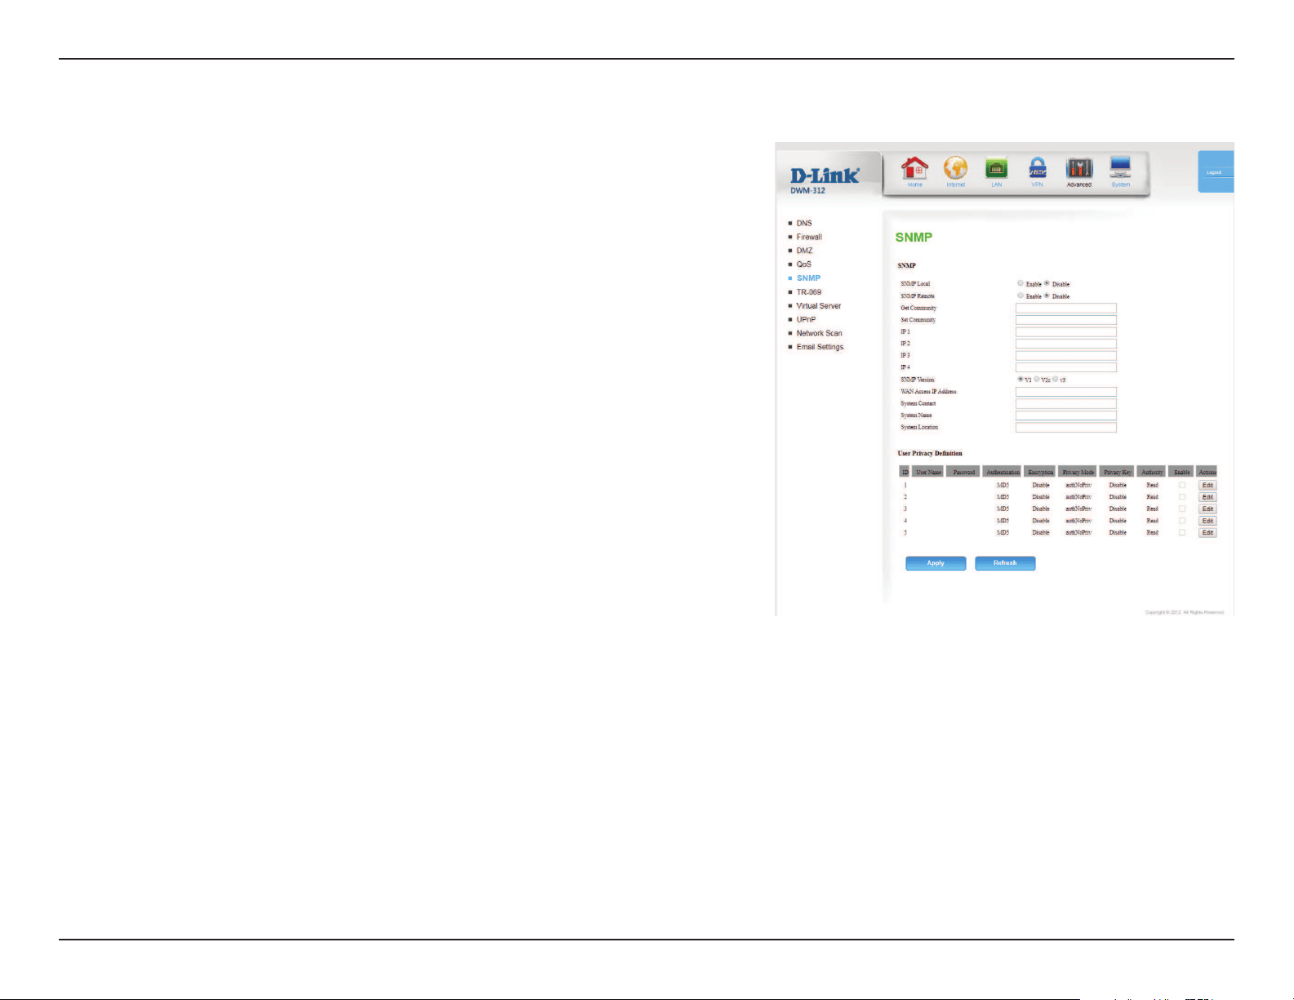Image resolution: width=1294 pixels, height=1000 pixels.
Task: Choose SNMP Version V2c
Action: (x=1037, y=379)
